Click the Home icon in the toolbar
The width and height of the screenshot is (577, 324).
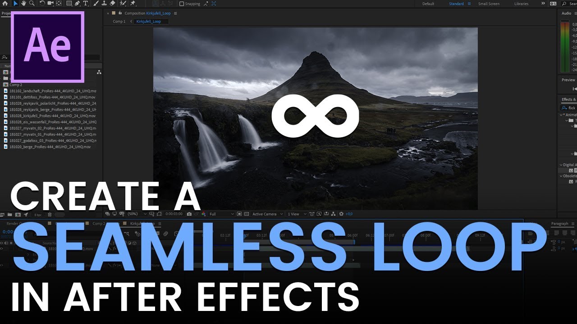(5, 4)
